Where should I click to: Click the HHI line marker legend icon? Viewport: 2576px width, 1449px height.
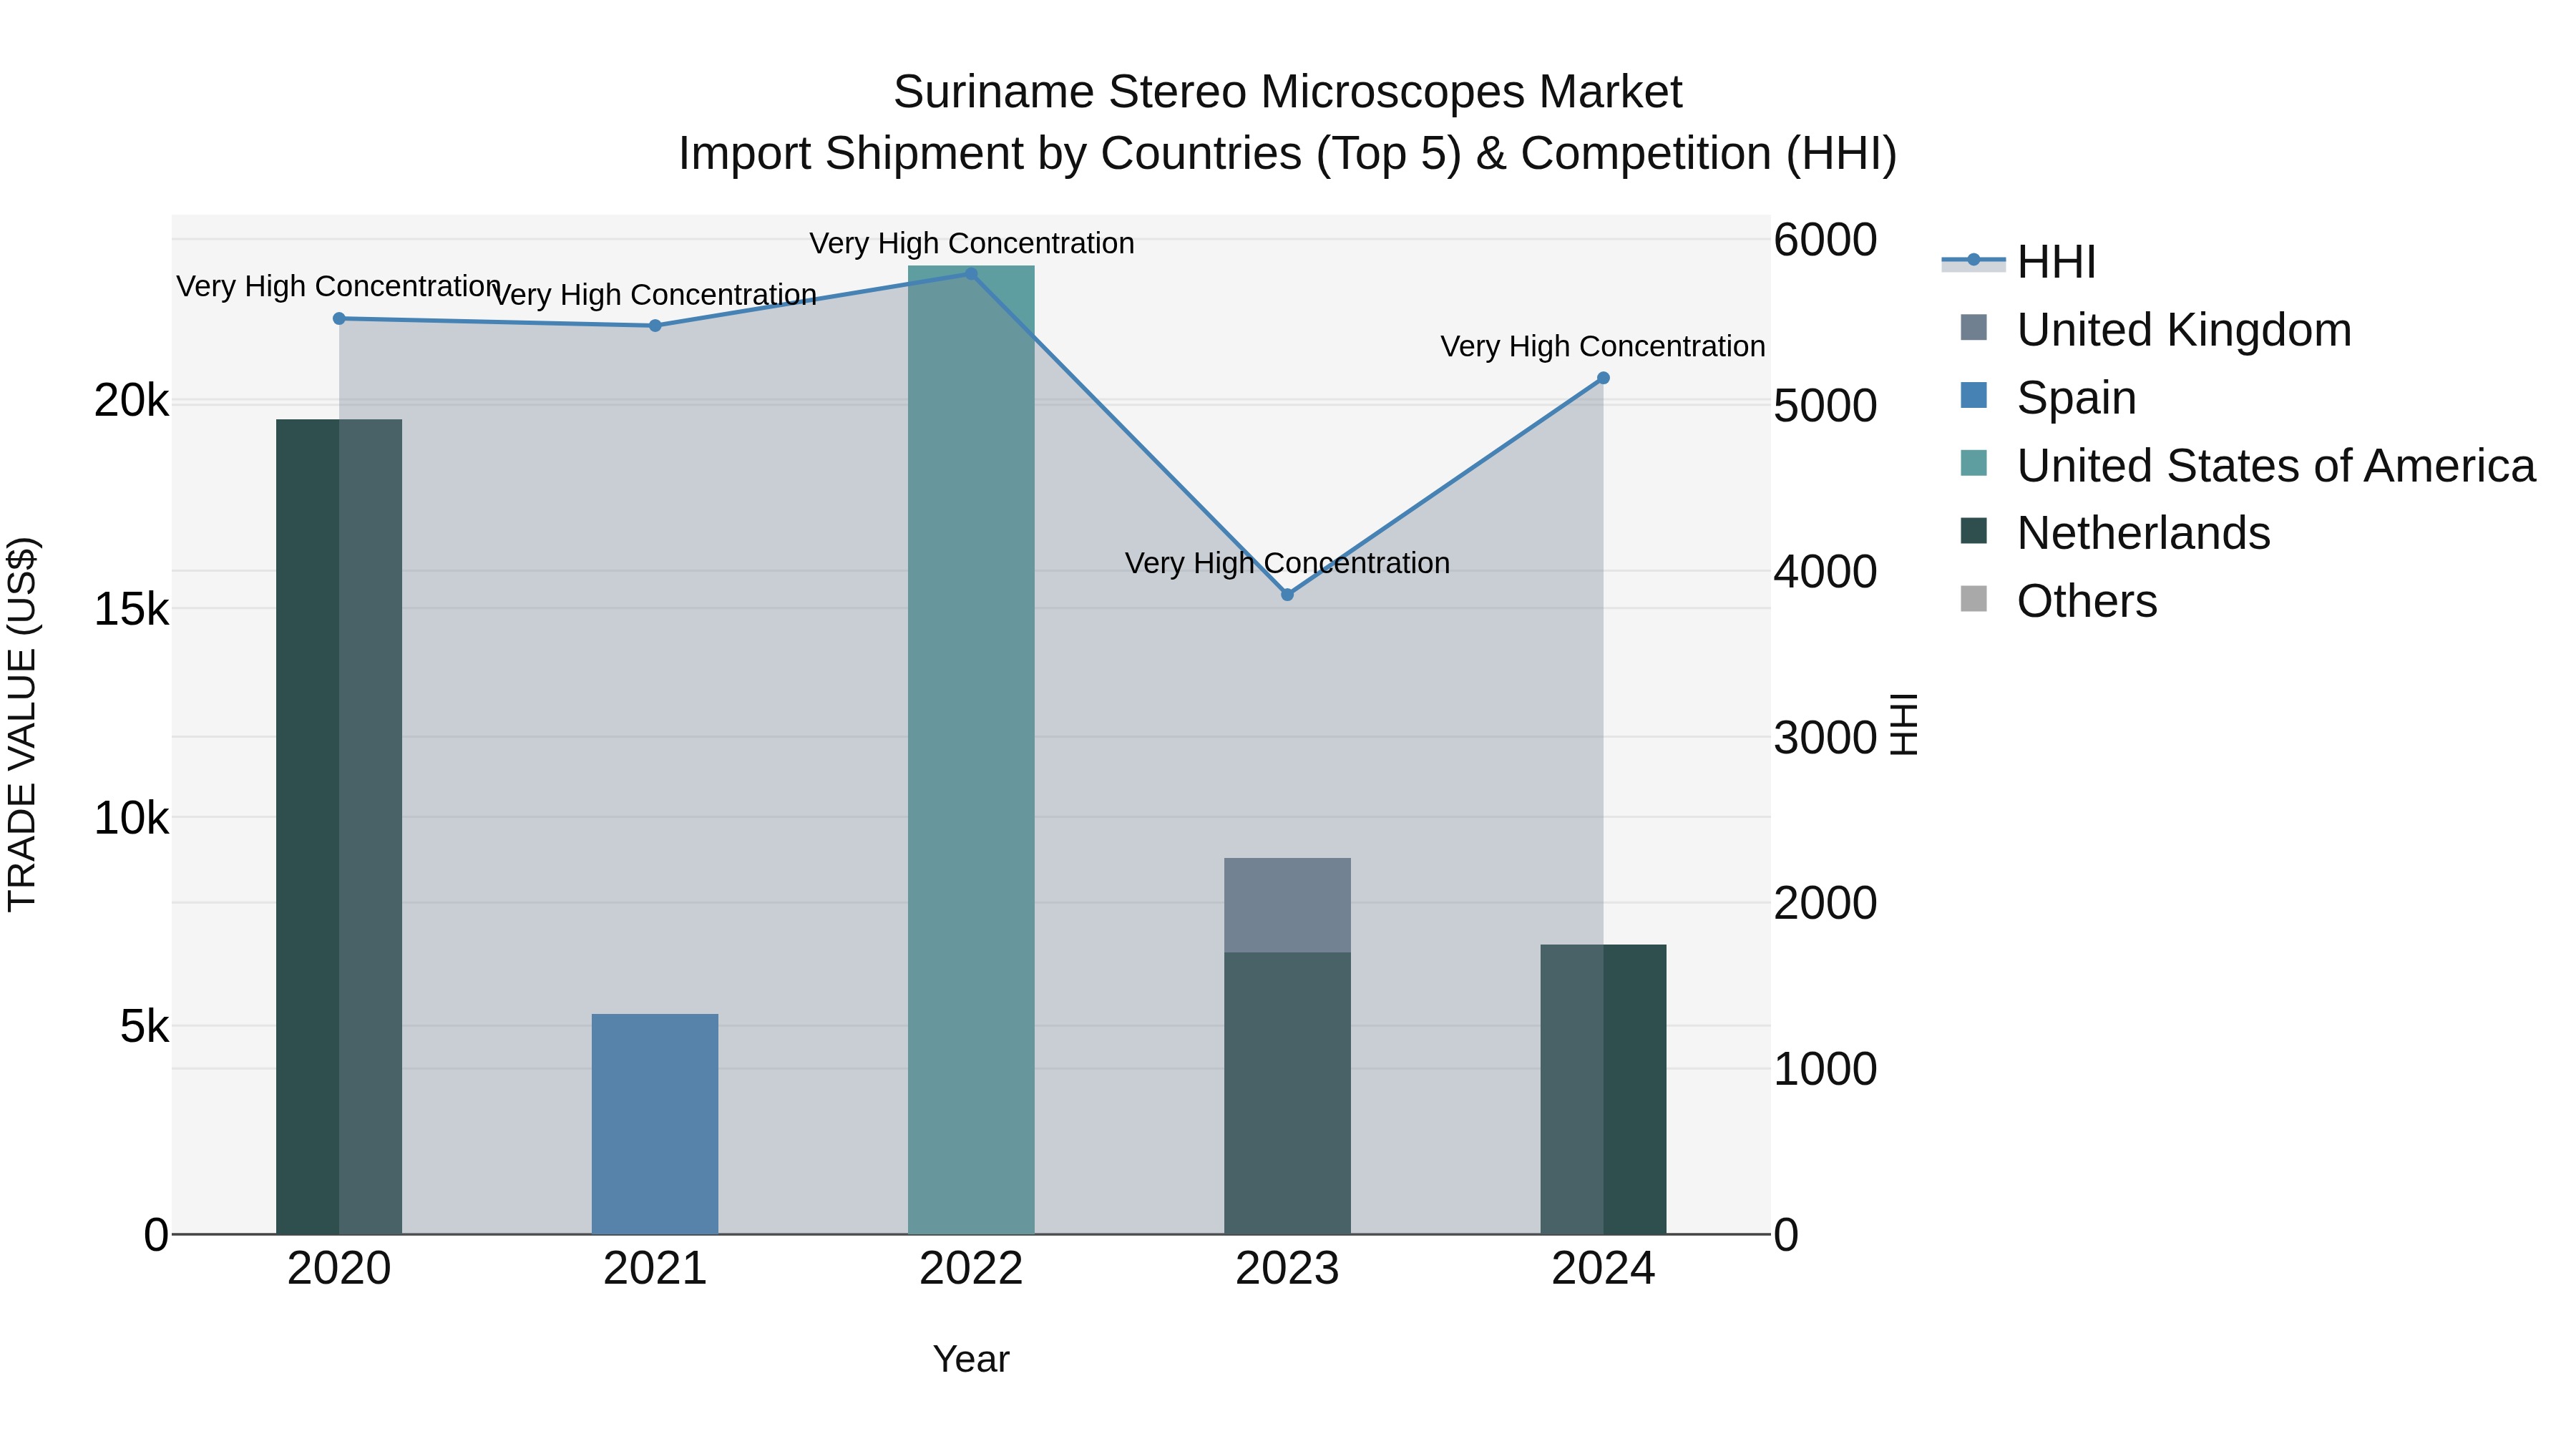(1974, 261)
